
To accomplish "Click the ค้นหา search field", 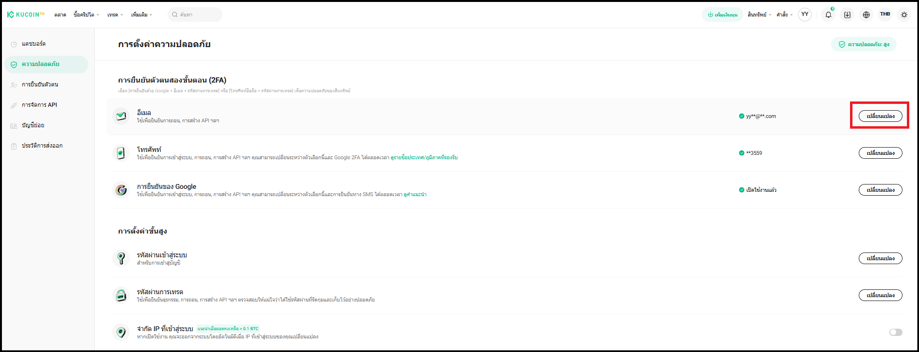I will [x=197, y=15].
